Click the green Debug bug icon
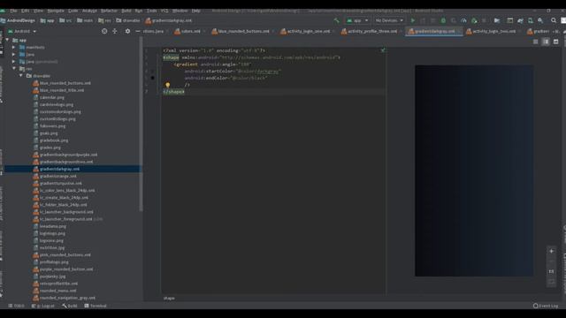Image resolution: width=566 pixels, height=318 pixels. (x=443, y=20)
